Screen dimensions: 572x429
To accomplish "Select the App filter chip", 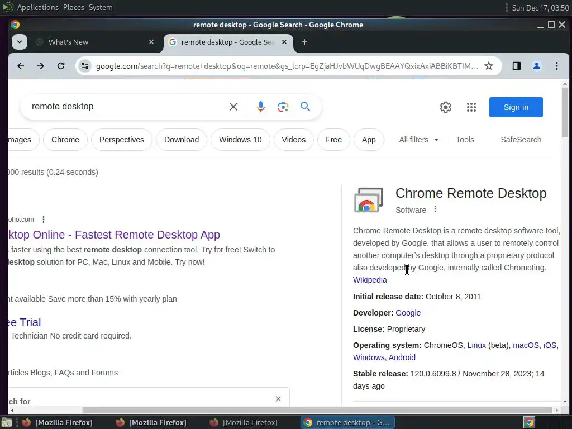I will pos(369,140).
